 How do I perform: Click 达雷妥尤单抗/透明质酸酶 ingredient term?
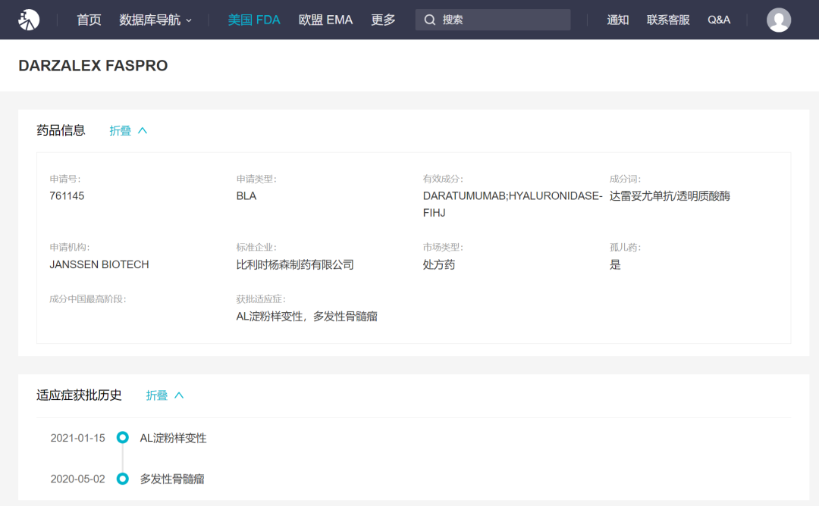click(670, 196)
